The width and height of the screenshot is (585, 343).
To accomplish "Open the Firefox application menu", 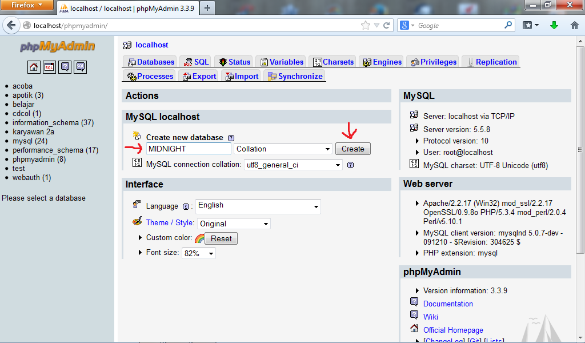I will (27, 5).
